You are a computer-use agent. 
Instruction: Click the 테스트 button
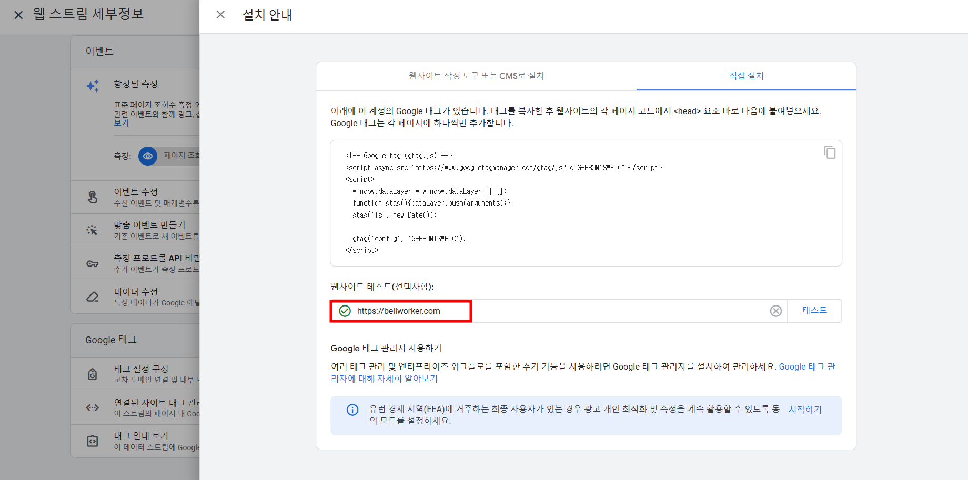click(814, 311)
